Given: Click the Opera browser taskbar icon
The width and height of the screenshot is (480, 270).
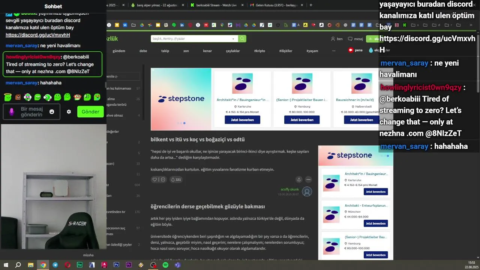Looking at the screenshot, I should [x=67, y=265].
